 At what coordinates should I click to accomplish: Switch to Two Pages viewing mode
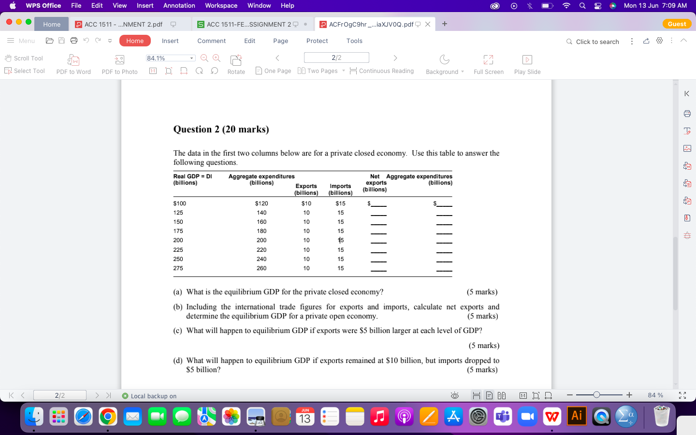tap(320, 71)
